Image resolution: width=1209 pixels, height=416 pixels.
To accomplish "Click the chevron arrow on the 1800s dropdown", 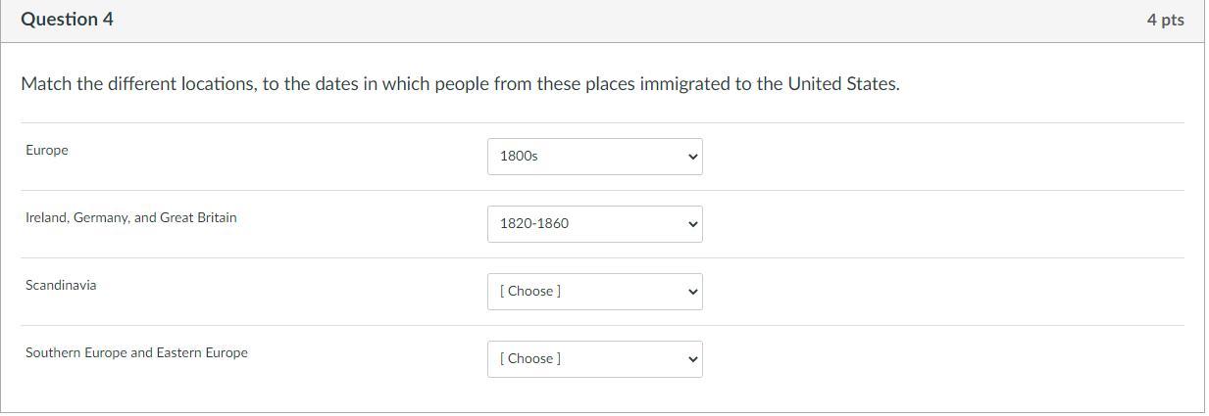I will 692,157.
